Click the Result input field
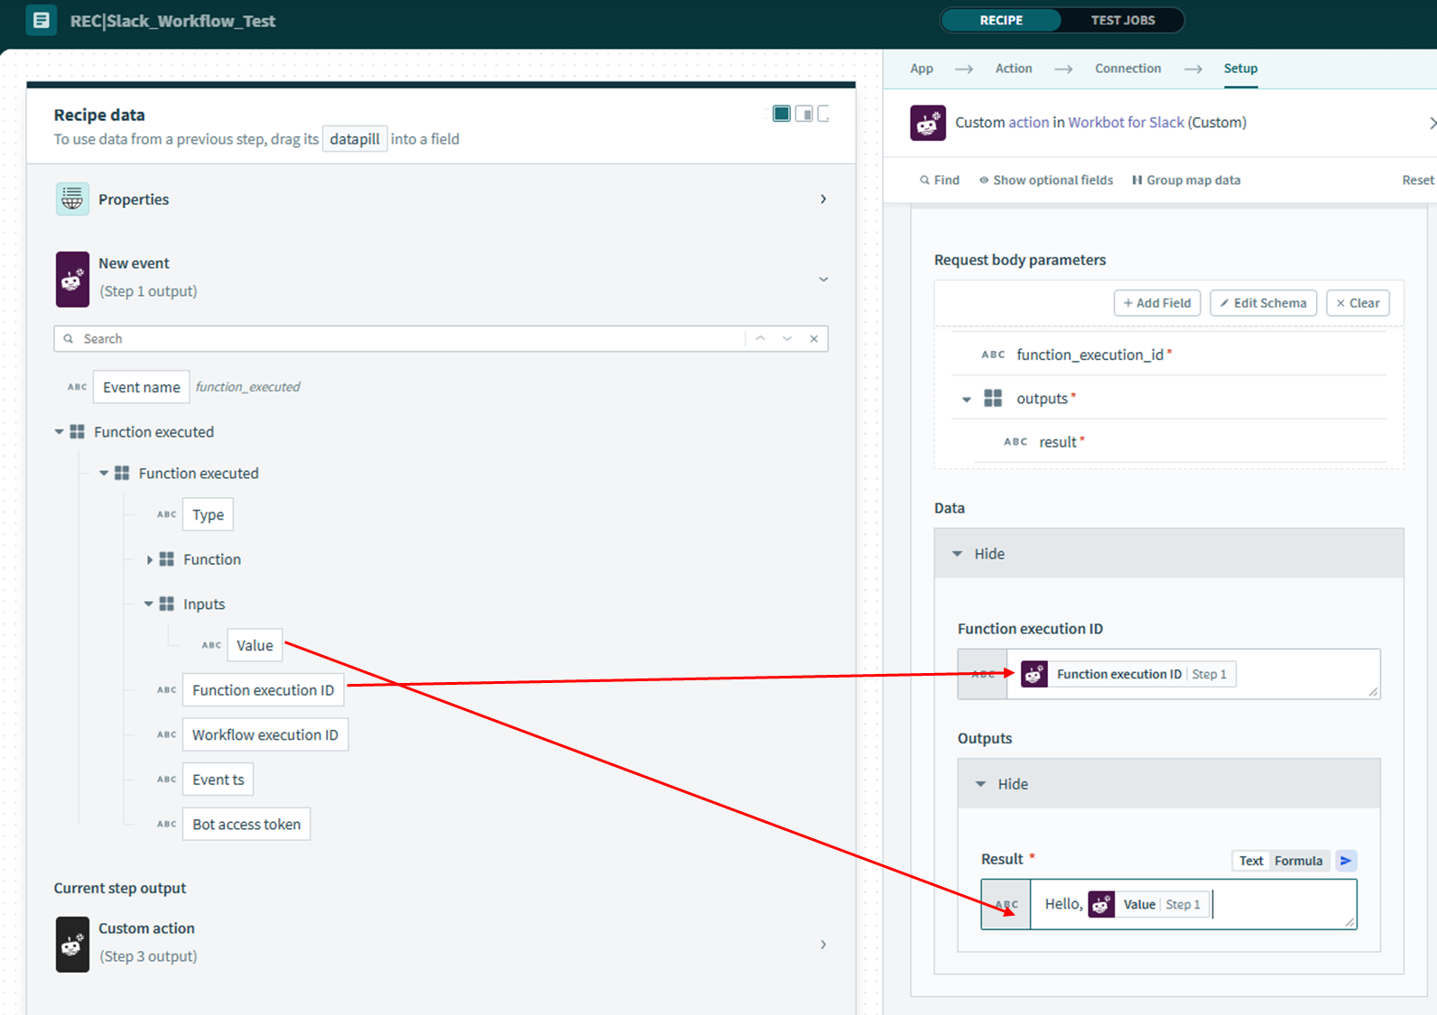Screen dimensions: 1437x1015 coord(1169,904)
